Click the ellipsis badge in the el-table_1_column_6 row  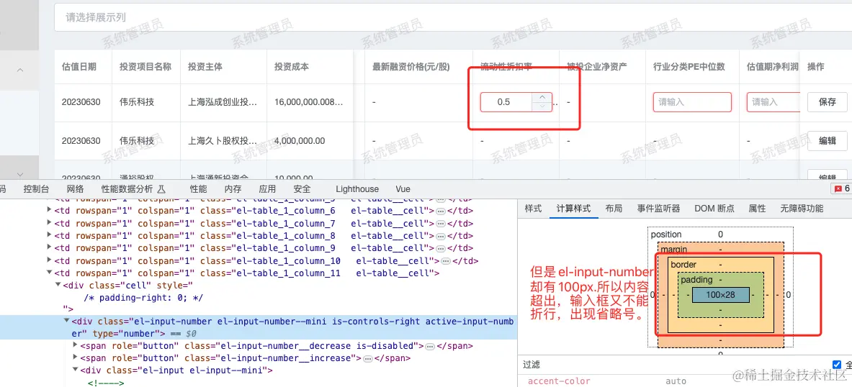point(441,211)
